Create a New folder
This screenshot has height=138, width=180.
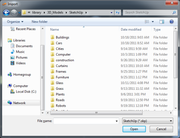[x=40, y=22]
